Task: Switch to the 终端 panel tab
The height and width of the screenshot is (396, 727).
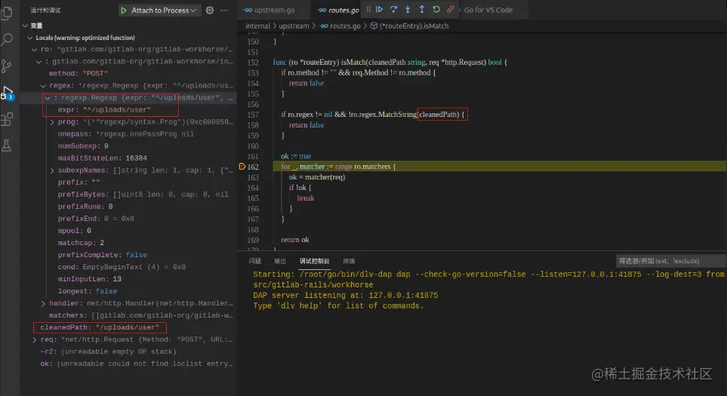Action: (x=349, y=261)
